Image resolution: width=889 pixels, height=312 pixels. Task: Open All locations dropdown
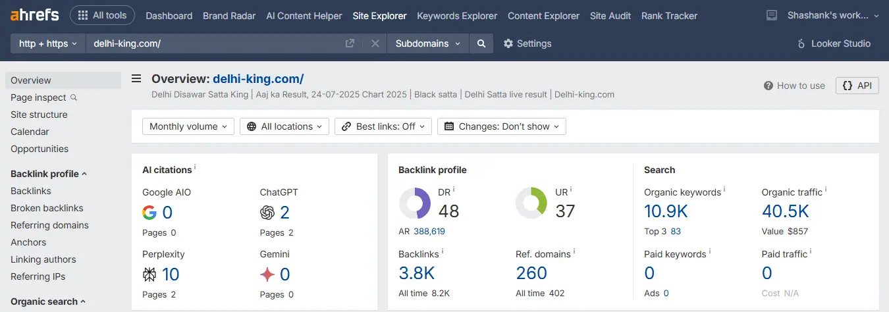(284, 126)
